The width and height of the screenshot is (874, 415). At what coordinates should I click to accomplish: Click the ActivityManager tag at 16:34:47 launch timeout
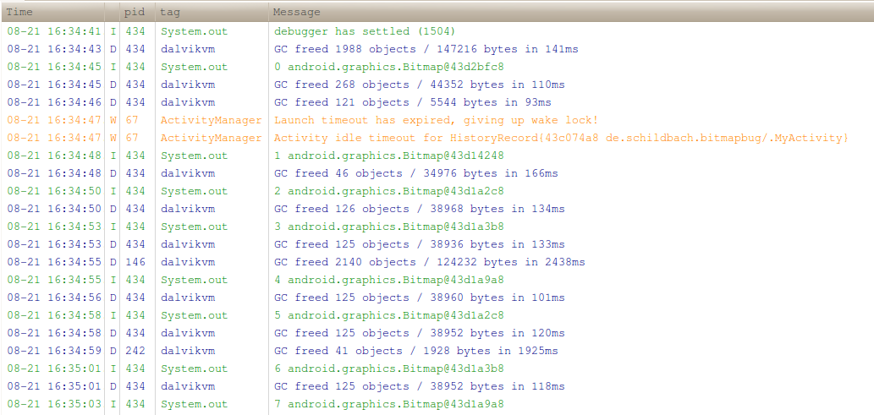(211, 120)
